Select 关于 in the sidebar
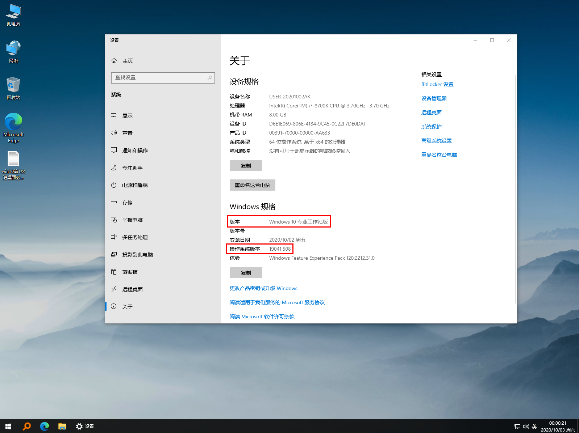The height and width of the screenshot is (433, 579). click(x=163, y=307)
